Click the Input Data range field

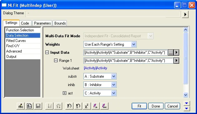tap(126, 52)
